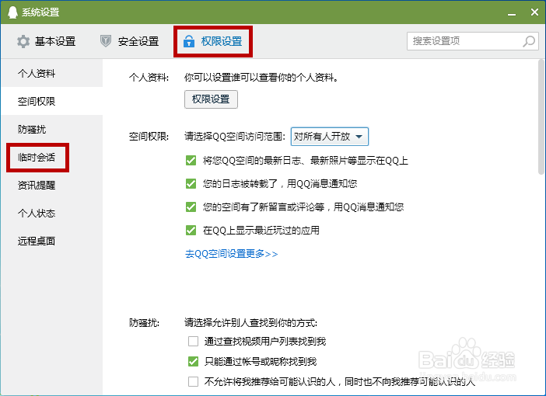Select 个人状态 in the sidebar
Viewport: 546px width, 396px height.
point(52,213)
